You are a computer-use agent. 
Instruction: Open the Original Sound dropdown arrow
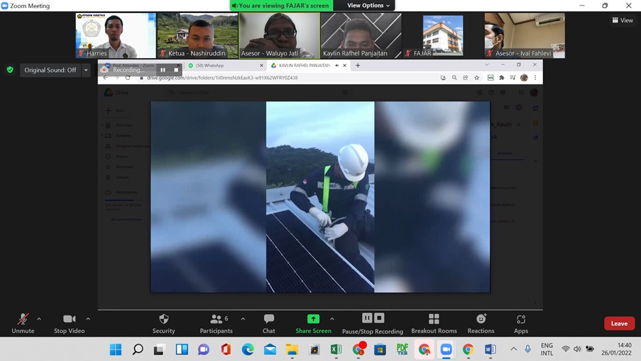pyautogui.click(x=86, y=70)
